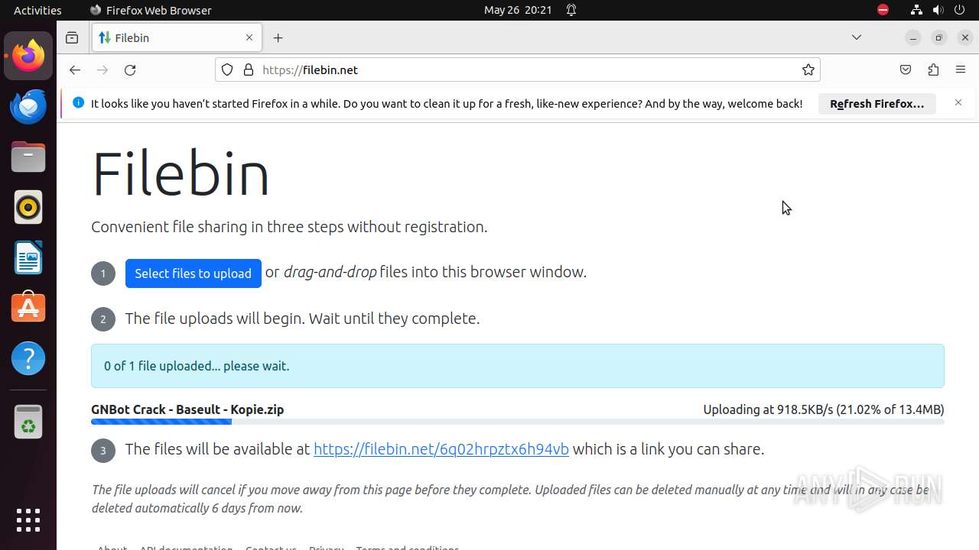Reload the Filebin page

coord(130,70)
